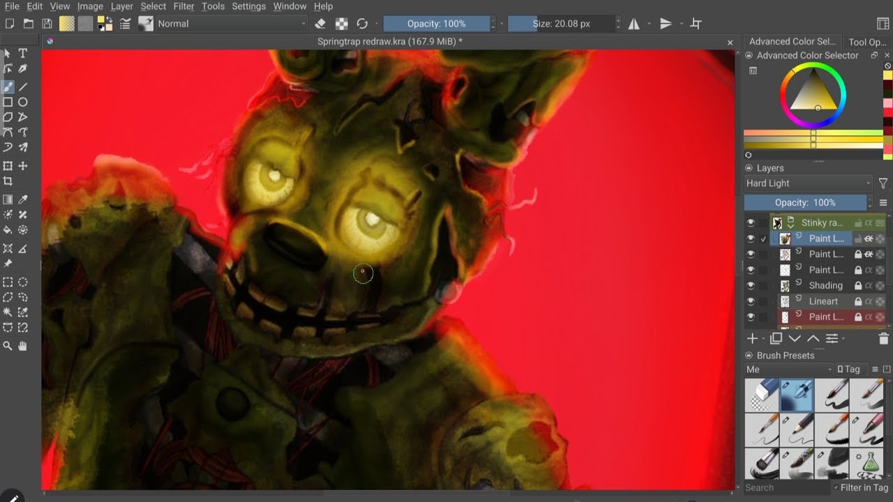Viewport: 893px width, 502px height.
Task: Select the Freehand Brush tool
Action: (x=8, y=87)
